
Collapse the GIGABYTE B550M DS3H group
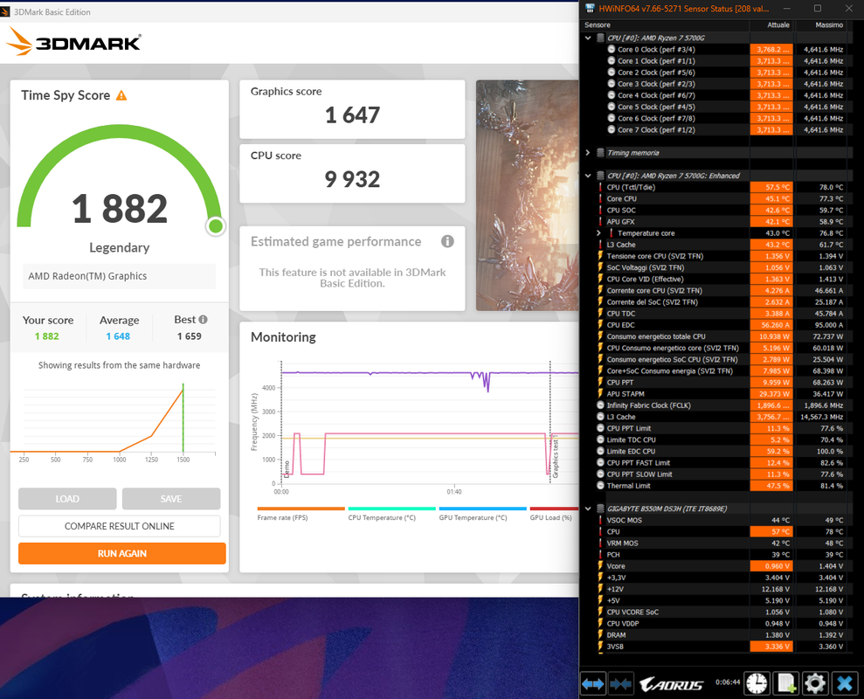(x=588, y=509)
